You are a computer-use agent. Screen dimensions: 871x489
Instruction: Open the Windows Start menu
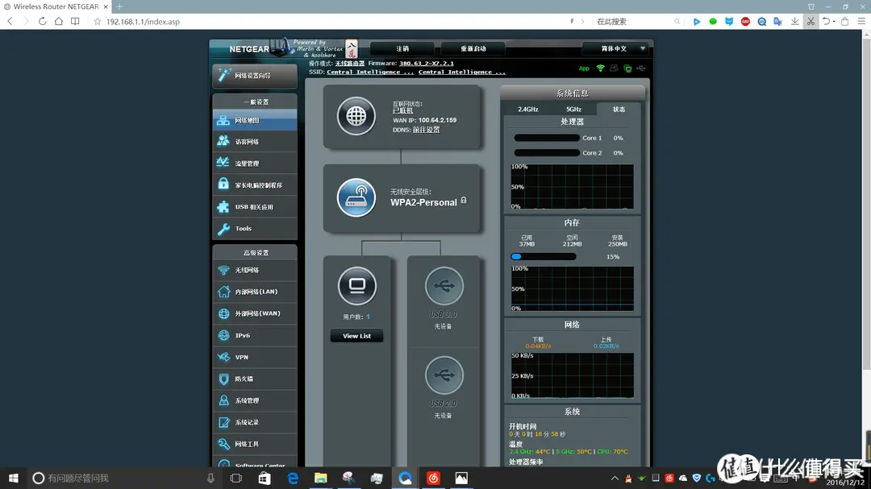click(14, 478)
